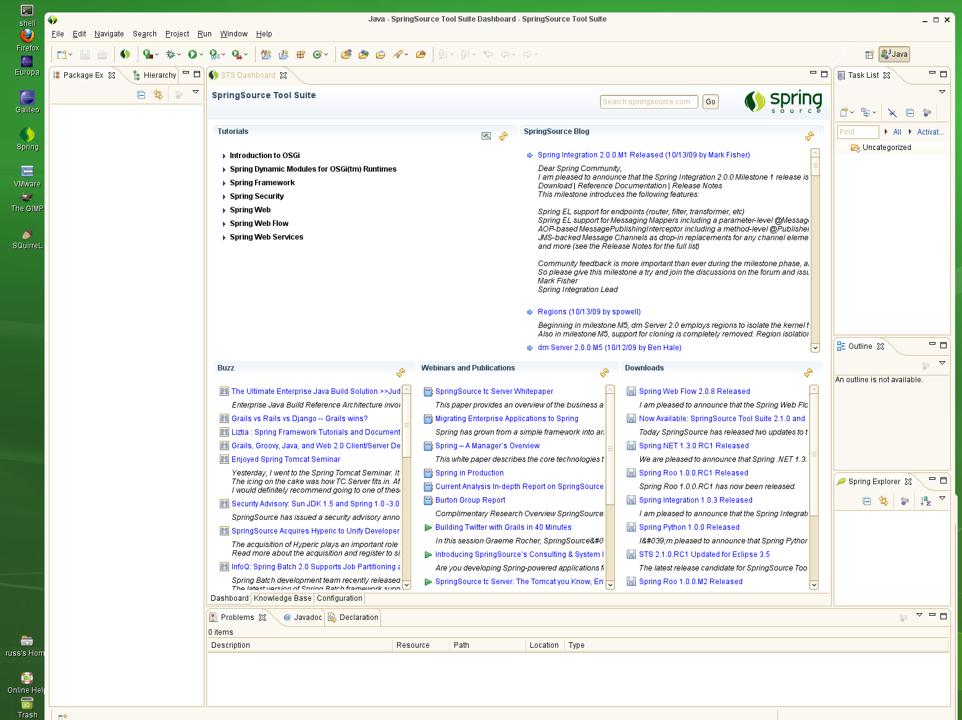
Task: Open the File menu
Action: tap(57, 34)
